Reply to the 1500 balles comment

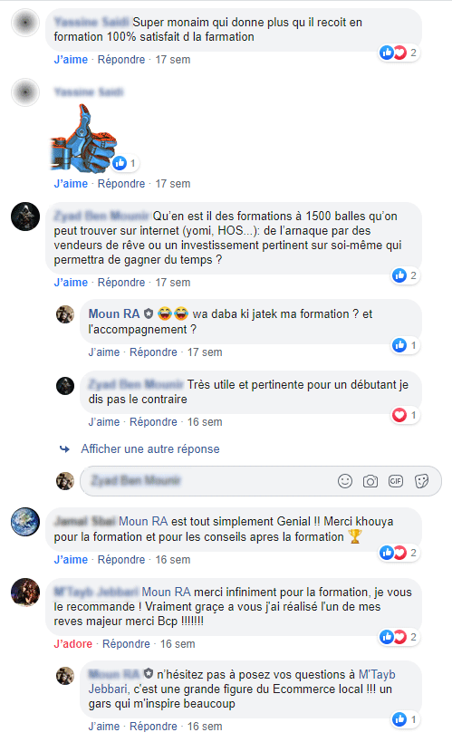[121, 283]
